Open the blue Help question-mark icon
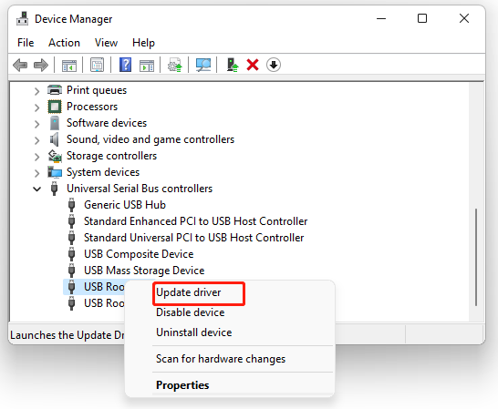This screenshot has height=409, width=498. [x=126, y=65]
